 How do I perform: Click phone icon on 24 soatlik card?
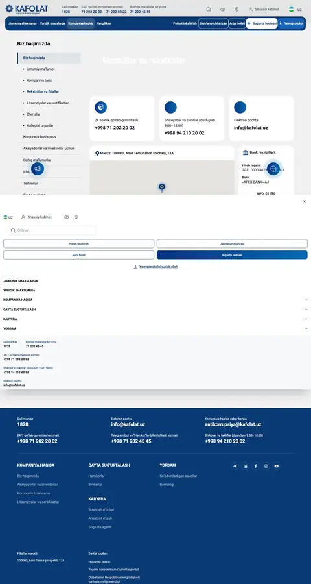click(x=101, y=107)
